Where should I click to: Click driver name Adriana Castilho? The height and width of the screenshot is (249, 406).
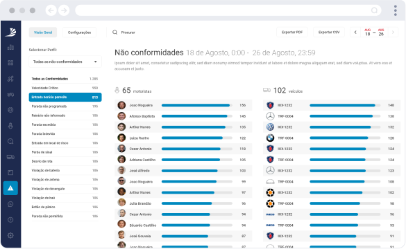point(142,160)
